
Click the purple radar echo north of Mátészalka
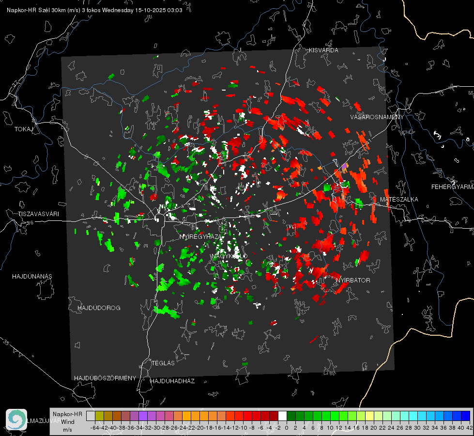click(344, 167)
